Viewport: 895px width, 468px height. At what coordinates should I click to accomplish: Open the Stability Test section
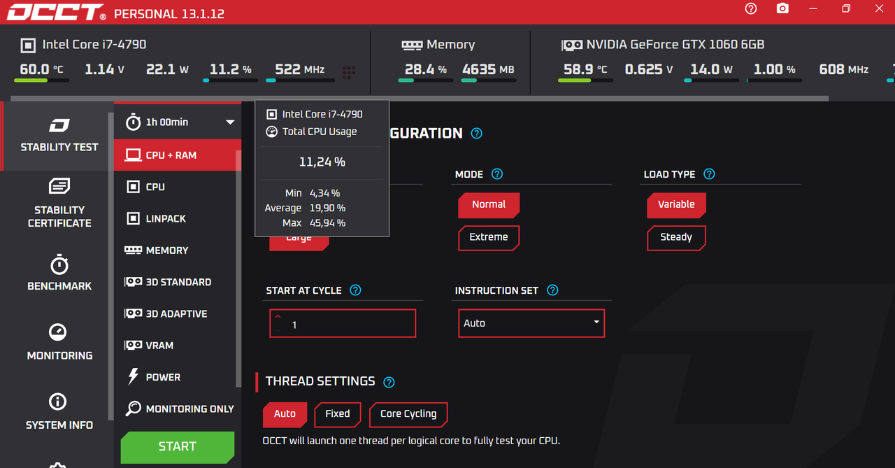(59, 136)
